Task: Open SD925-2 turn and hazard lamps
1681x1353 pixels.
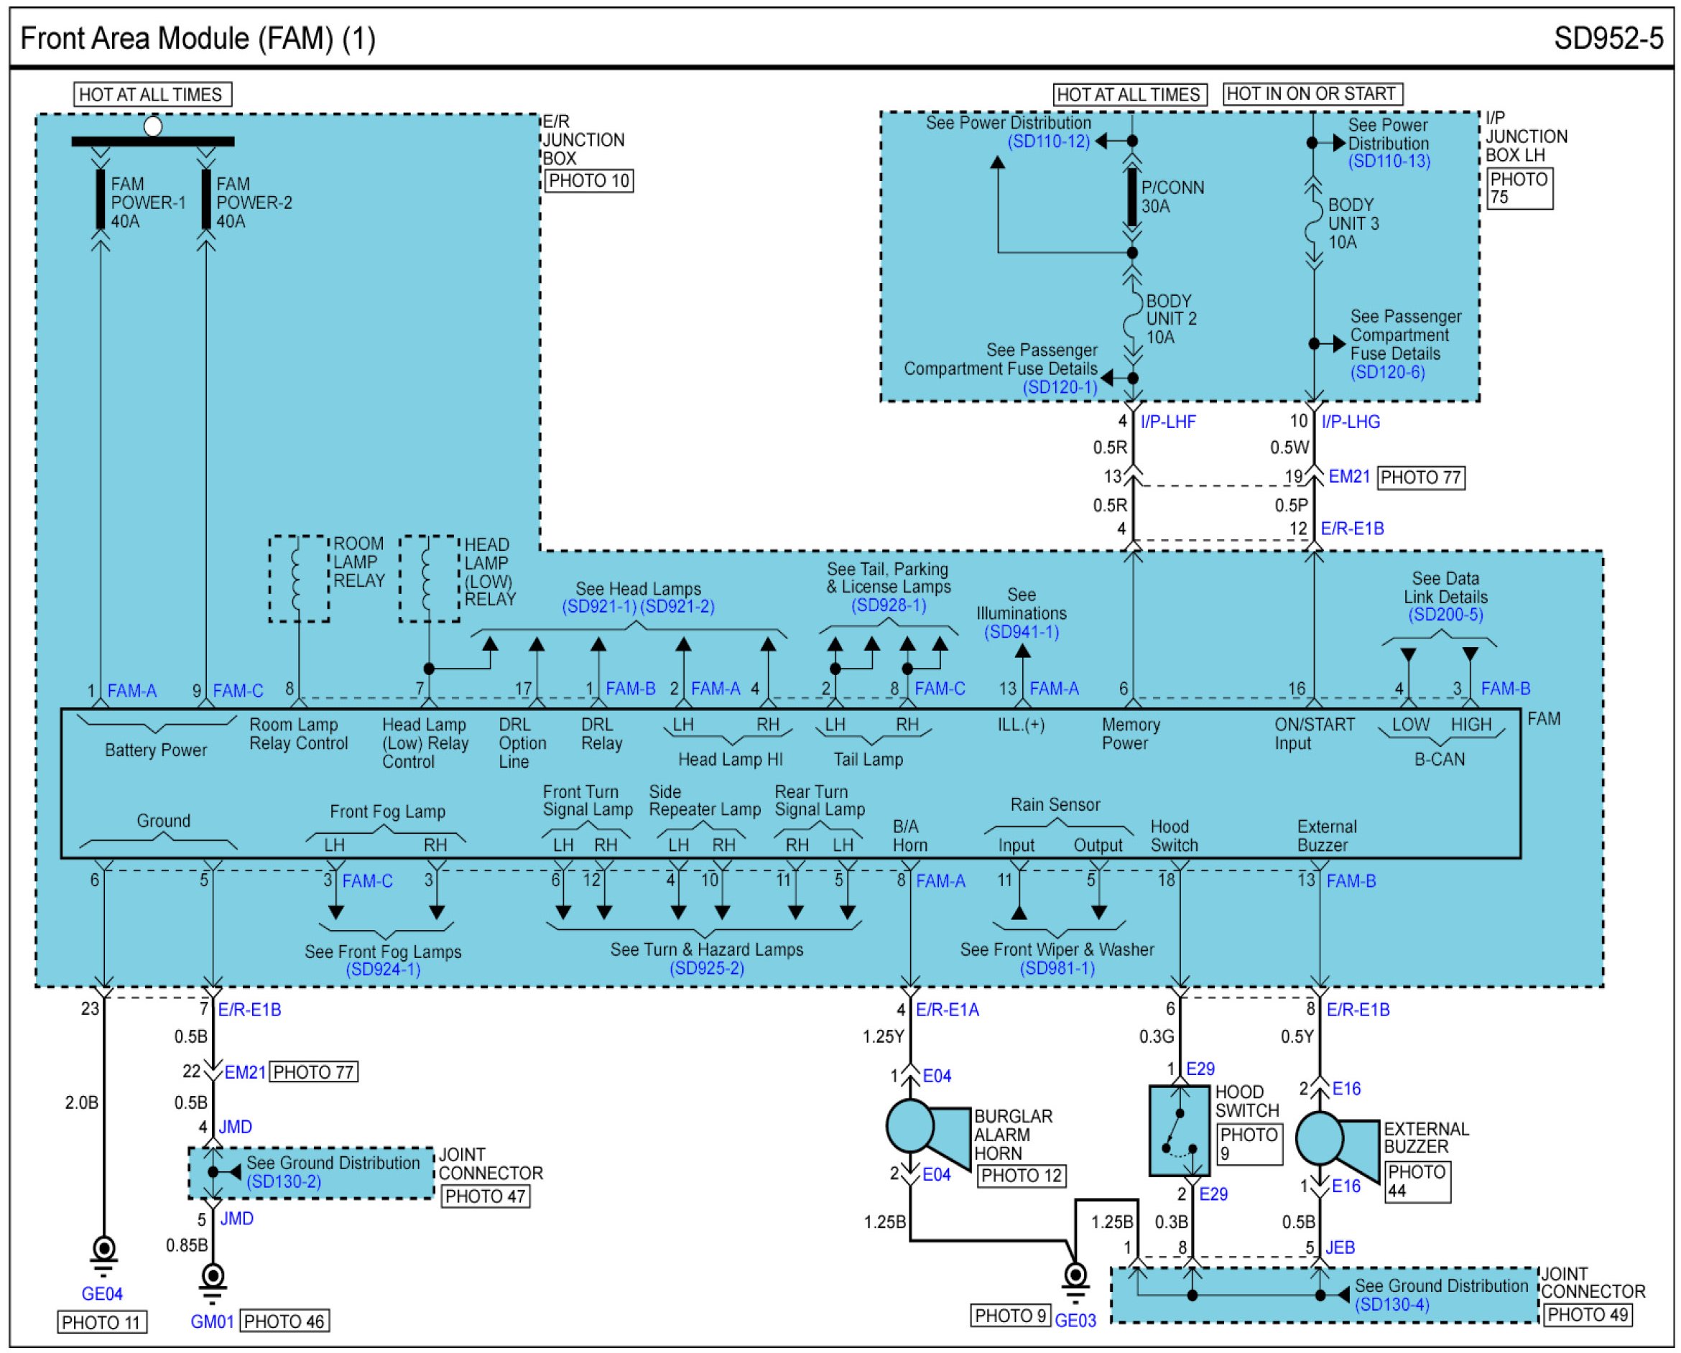Action: tap(706, 968)
